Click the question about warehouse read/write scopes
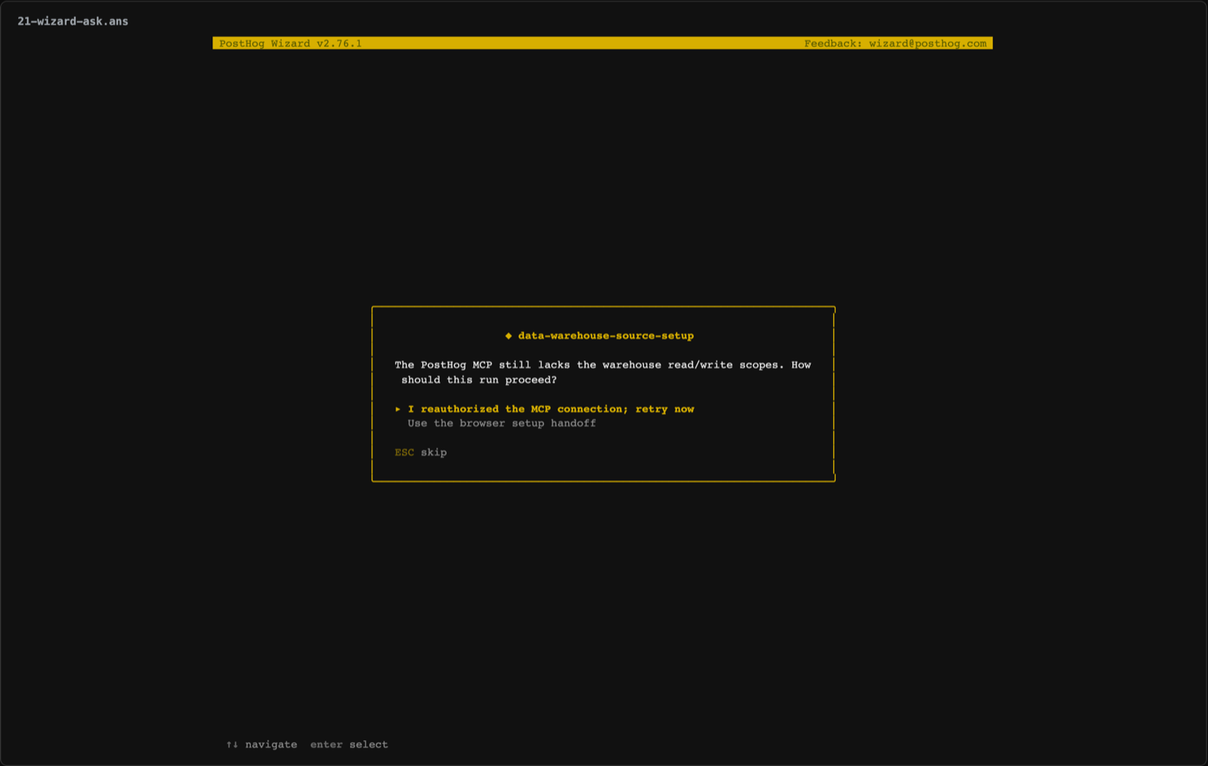This screenshot has width=1208, height=766. tap(602, 372)
